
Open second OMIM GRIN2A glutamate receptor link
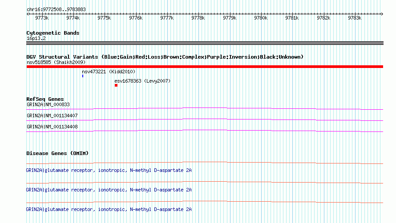pos(109,190)
